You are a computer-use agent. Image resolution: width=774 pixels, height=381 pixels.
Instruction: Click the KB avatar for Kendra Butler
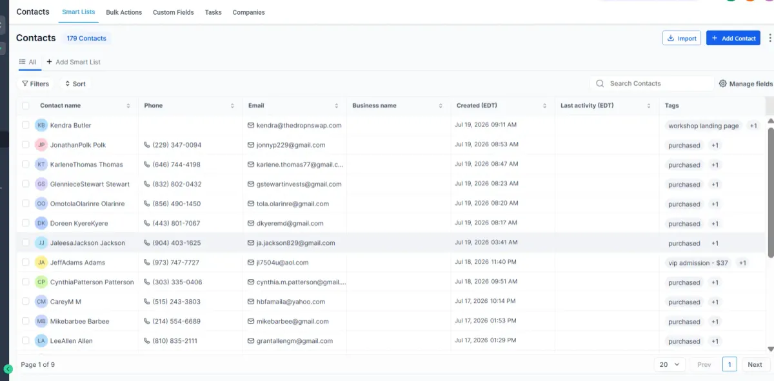tap(41, 125)
